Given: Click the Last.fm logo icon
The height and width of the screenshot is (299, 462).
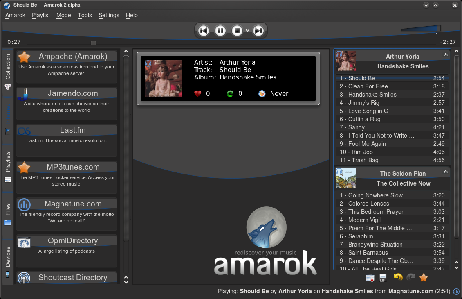Looking at the screenshot, I should click(24, 131).
